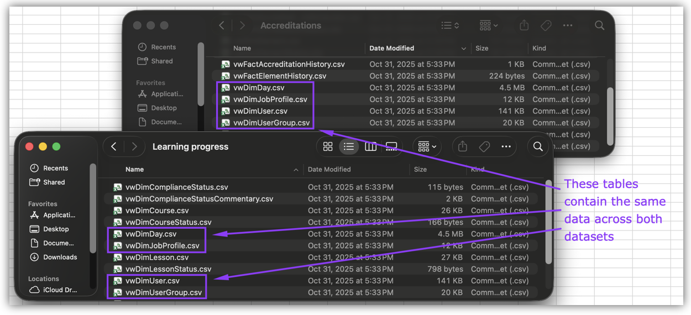Sort by Name column in Learning progress

pos(135,169)
